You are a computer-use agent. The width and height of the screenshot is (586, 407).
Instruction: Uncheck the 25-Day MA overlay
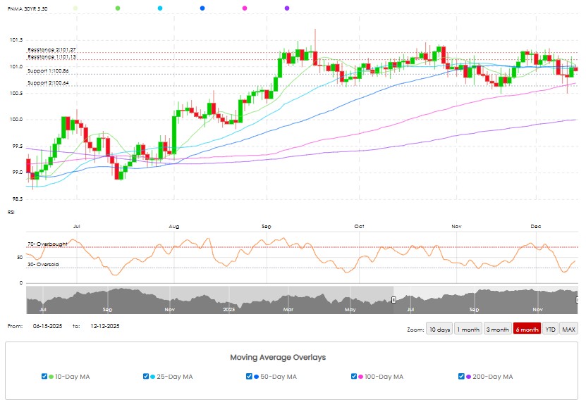click(x=146, y=377)
